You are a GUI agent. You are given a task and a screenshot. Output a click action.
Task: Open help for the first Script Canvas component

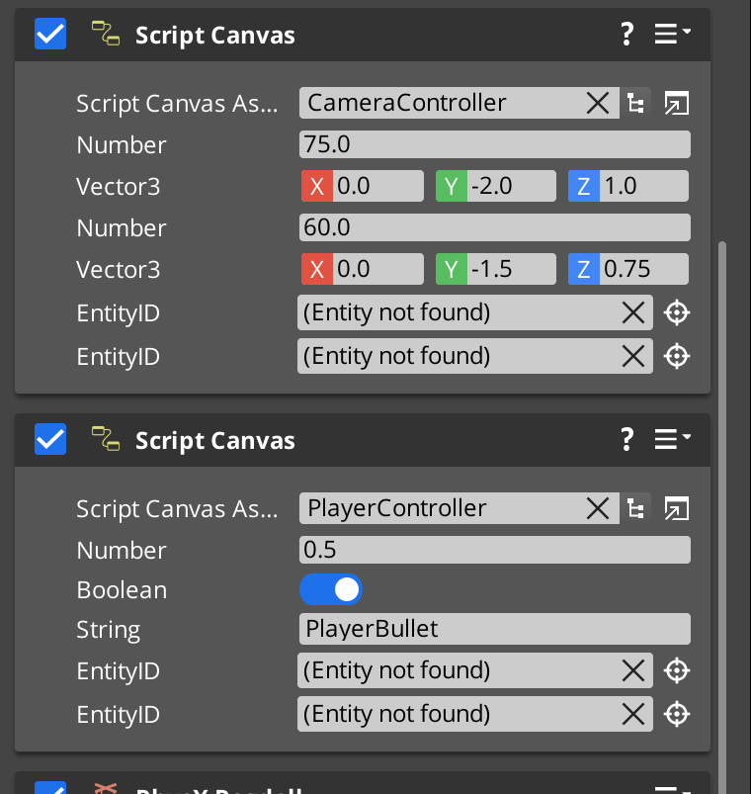click(x=626, y=33)
